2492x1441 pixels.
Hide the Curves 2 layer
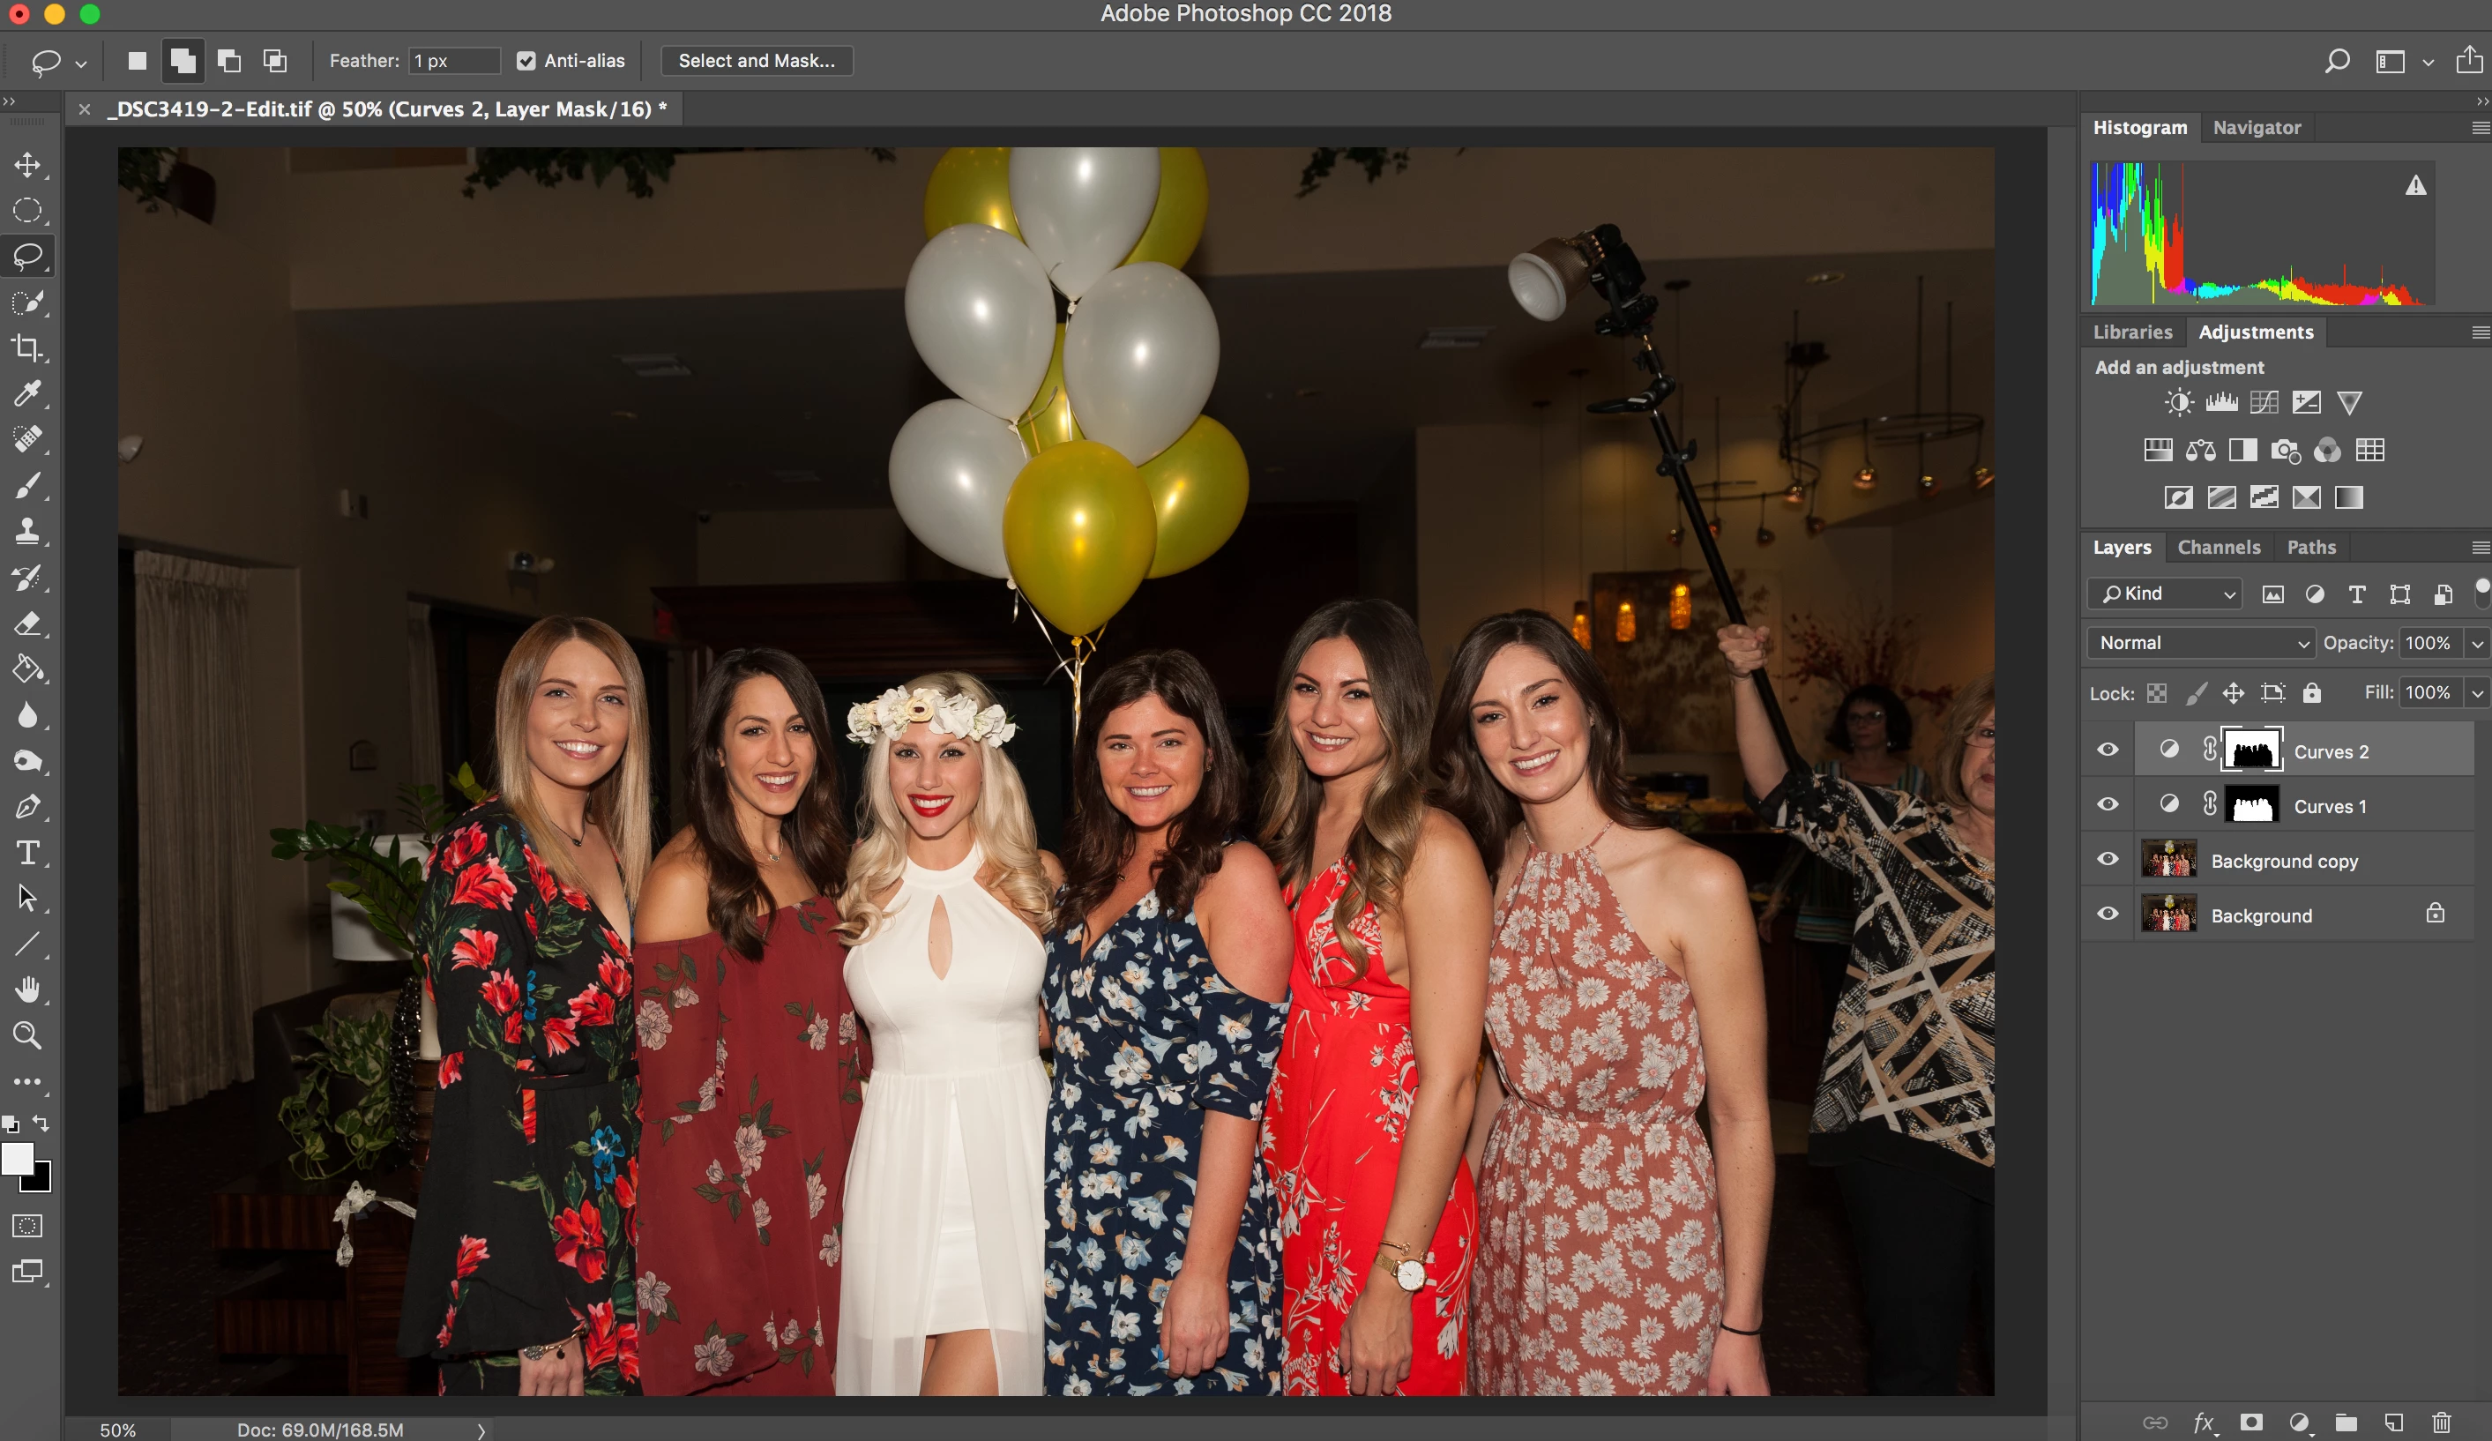tap(2108, 750)
